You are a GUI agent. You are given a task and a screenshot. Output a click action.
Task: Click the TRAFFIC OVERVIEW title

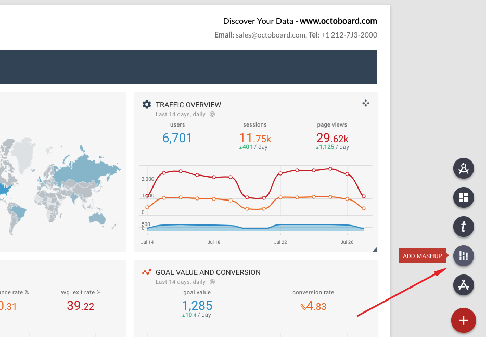click(x=188, y=105)
